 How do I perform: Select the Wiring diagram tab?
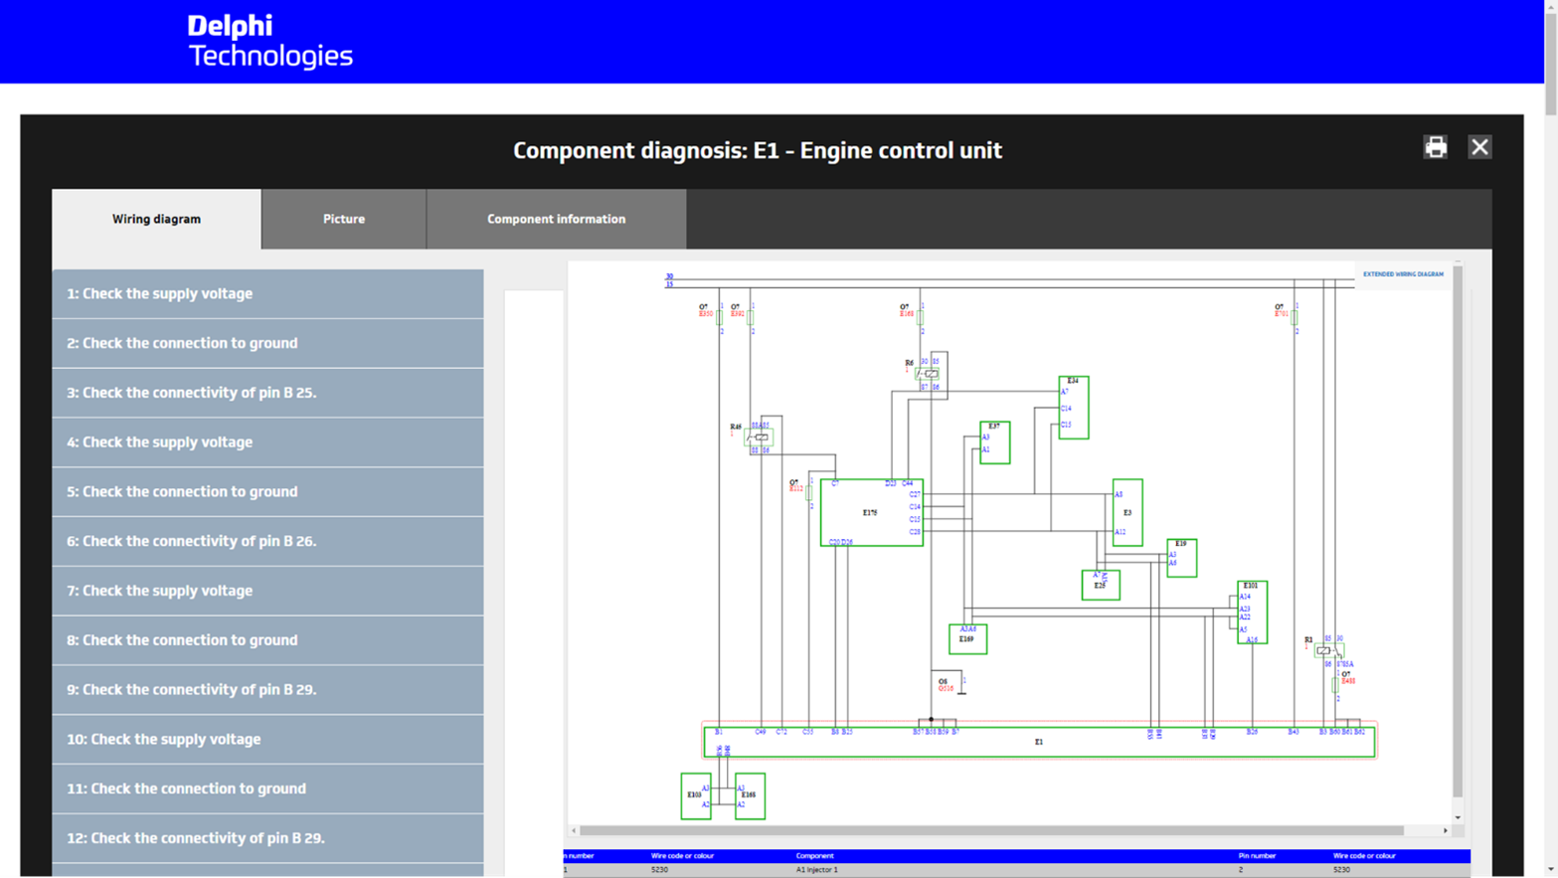tap(156, 220)
